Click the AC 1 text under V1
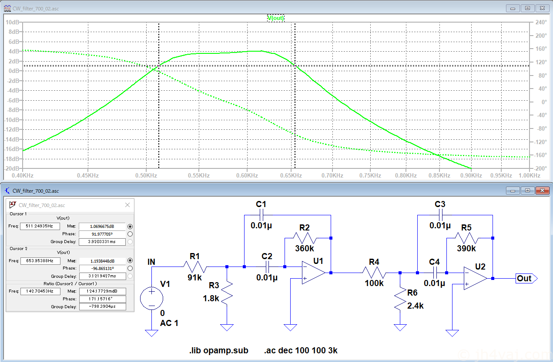 tap(169, 323)
